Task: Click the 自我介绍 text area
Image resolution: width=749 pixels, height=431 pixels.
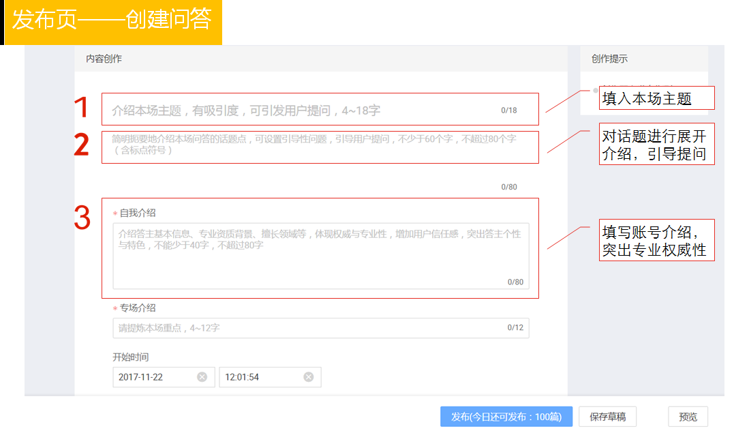Action: point(321,256)
